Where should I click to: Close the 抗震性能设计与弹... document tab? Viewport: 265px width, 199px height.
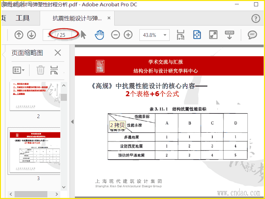click(x=109, y=18)
